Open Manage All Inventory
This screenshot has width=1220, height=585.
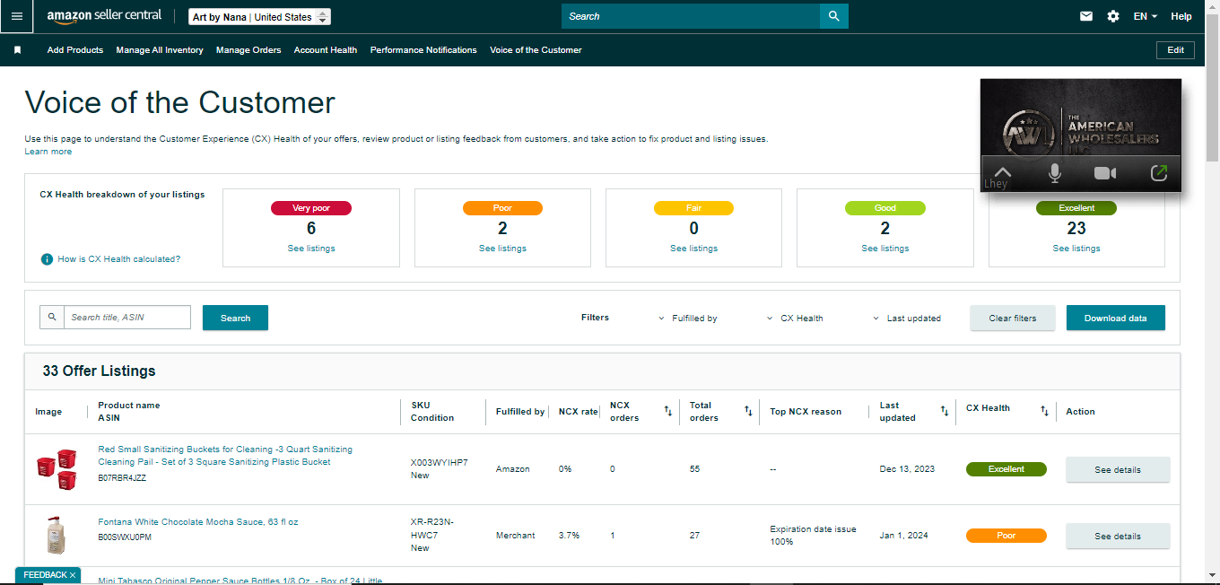[160, 50]
